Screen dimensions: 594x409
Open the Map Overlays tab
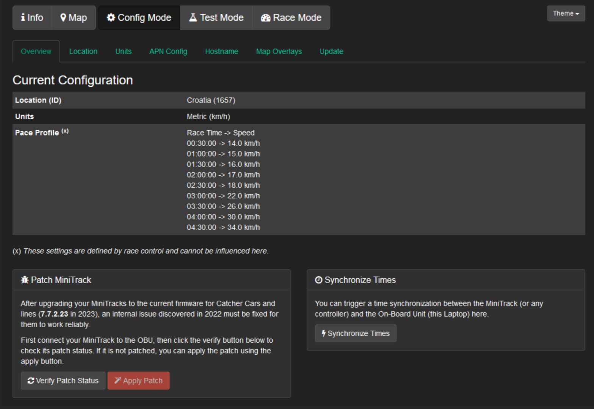(x=279, y=52)
